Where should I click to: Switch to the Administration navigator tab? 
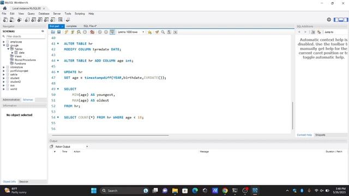click(x=11, y=100)
